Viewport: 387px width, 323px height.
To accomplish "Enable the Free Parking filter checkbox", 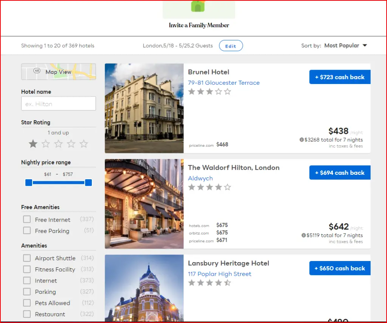I will [27, 230].
